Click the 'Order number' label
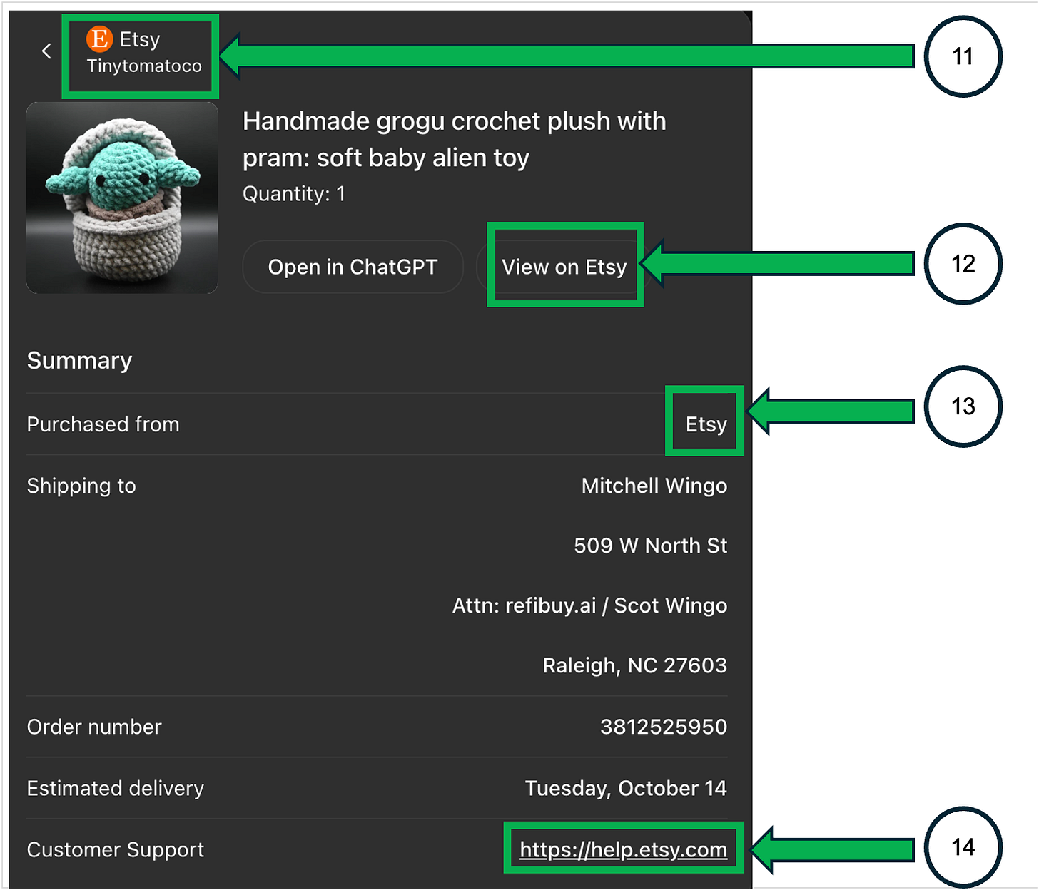Screen dimensions: 1039x890 pyautogui.click(x=94, y=727)
